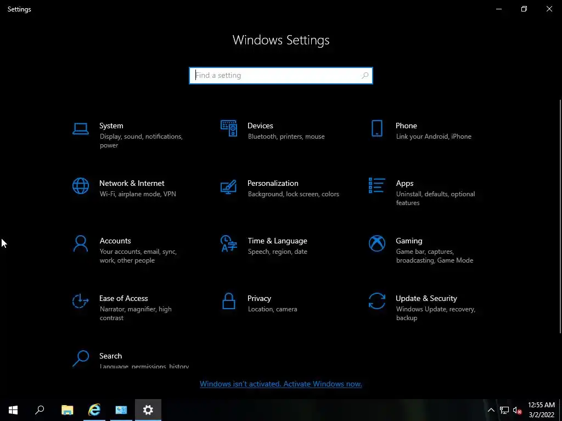
Task: Open the Gaming settings label
Action: tap(409, 241)
